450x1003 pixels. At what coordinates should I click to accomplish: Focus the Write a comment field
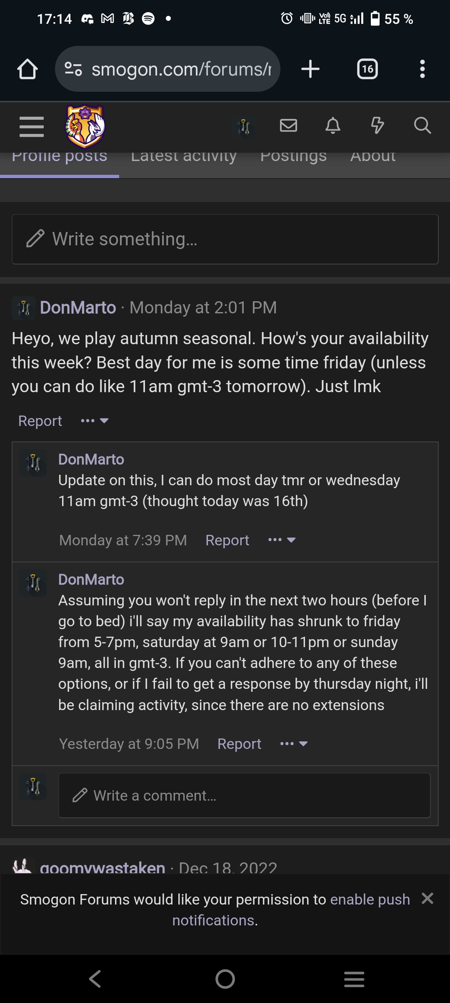244,796
